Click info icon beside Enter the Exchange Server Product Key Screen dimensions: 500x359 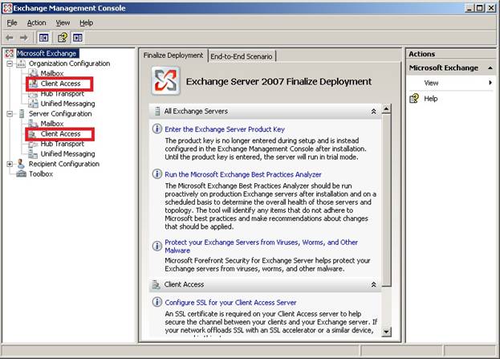(x=157, y=129)
